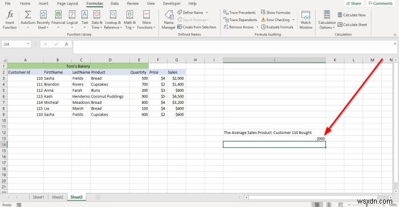
Task: Expand Remove Arrows dropdown arrow
Action: pyautogui.click(x=257, y=27)
